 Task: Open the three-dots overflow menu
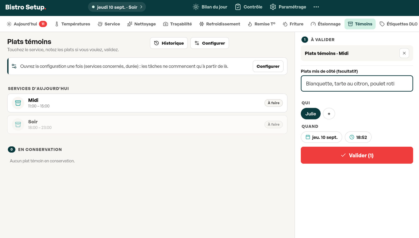coord(316,7)
